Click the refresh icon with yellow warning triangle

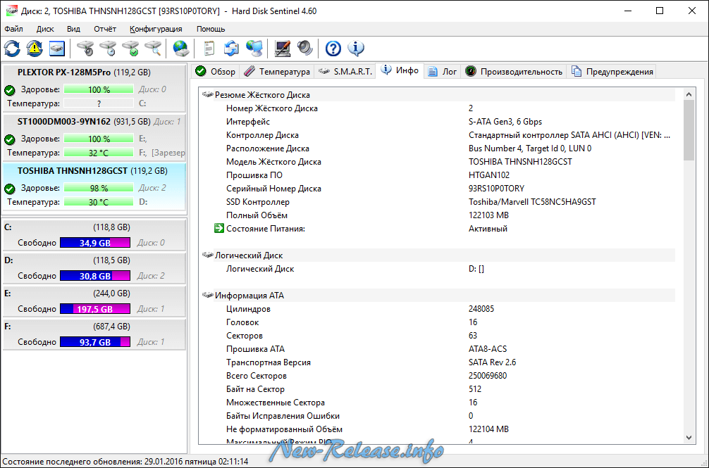[35, 49]
